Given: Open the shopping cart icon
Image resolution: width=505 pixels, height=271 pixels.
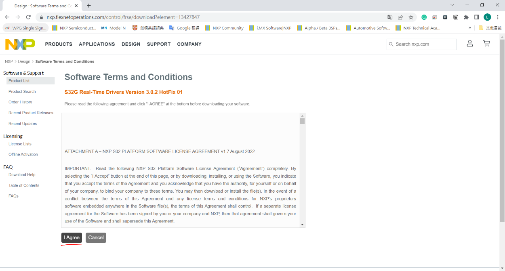Looking at the screenshot, I should pyautogui.click(x=486, y=44).
